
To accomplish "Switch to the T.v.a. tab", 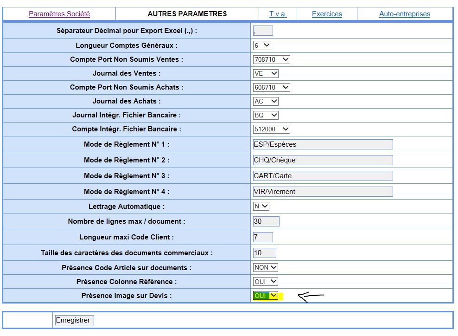I will (x=278, y=14).
